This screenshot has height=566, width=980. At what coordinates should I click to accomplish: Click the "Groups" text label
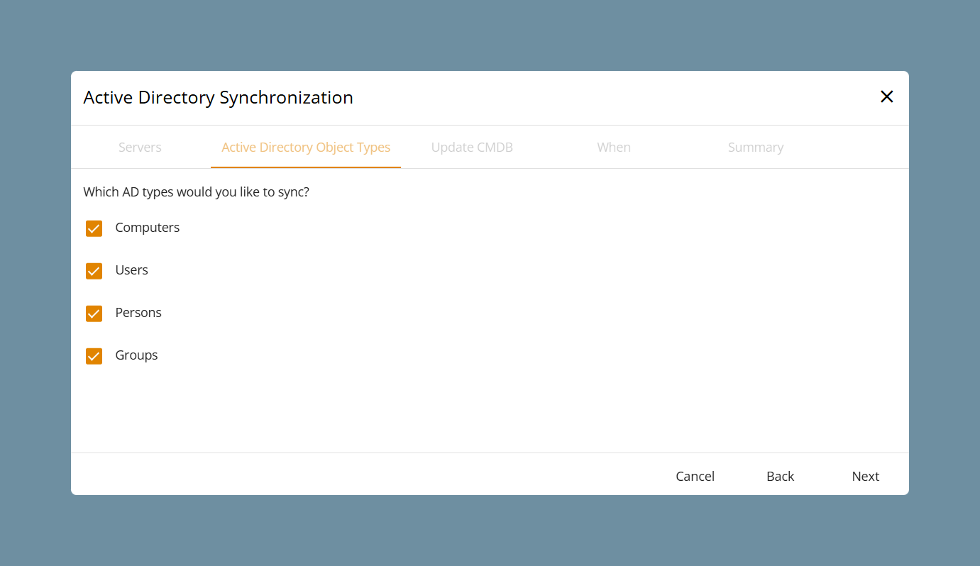136,355
